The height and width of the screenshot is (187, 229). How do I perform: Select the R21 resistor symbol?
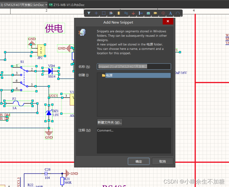pos(62,181)
